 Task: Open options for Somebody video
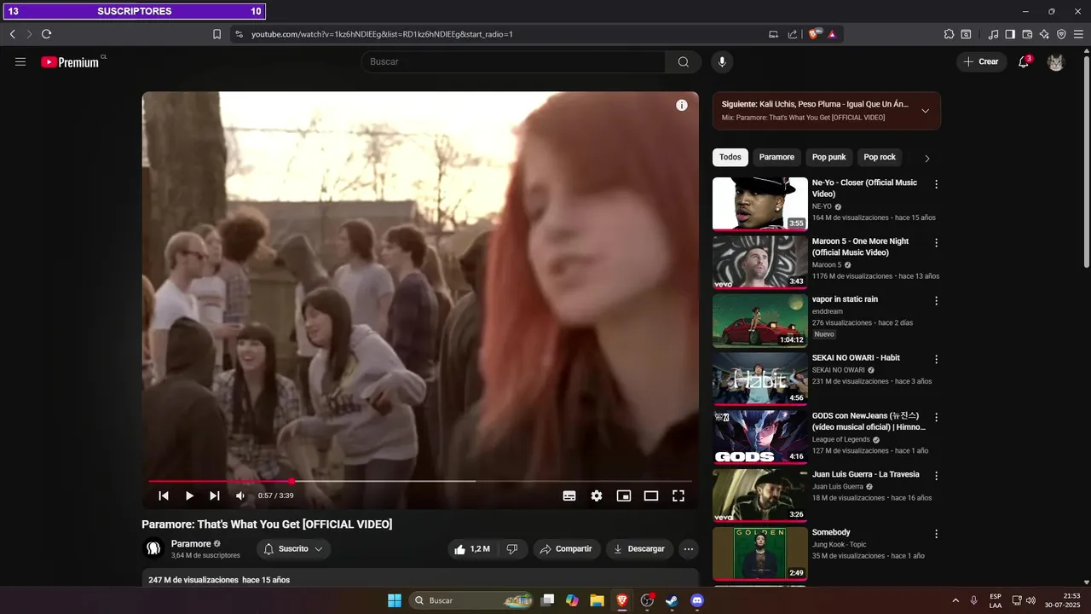click(936, 534)
